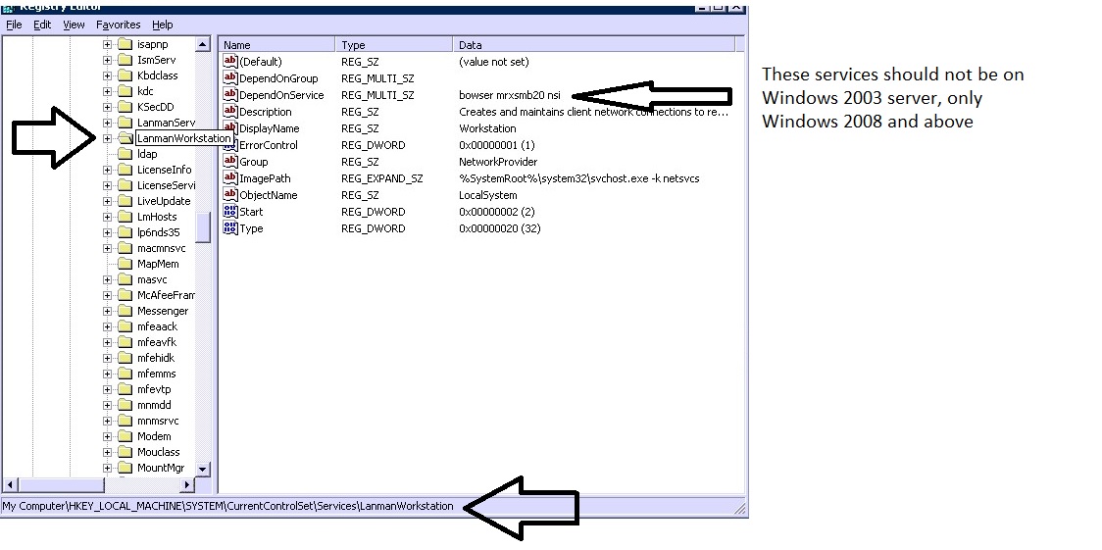The height and width of the screenshot is (550, 1102).
Task: Expand the kdc key plus box
Action: coord(107,91)
